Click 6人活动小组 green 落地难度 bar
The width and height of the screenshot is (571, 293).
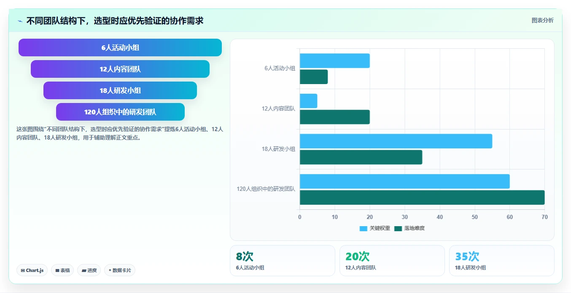point(314,77)
